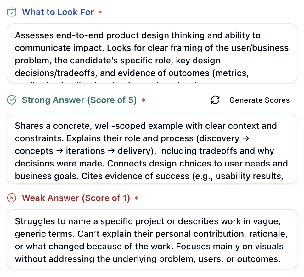Focus the What to Look For text box
The width and height of the screenshot is (304, 277).
coord(152,53)
